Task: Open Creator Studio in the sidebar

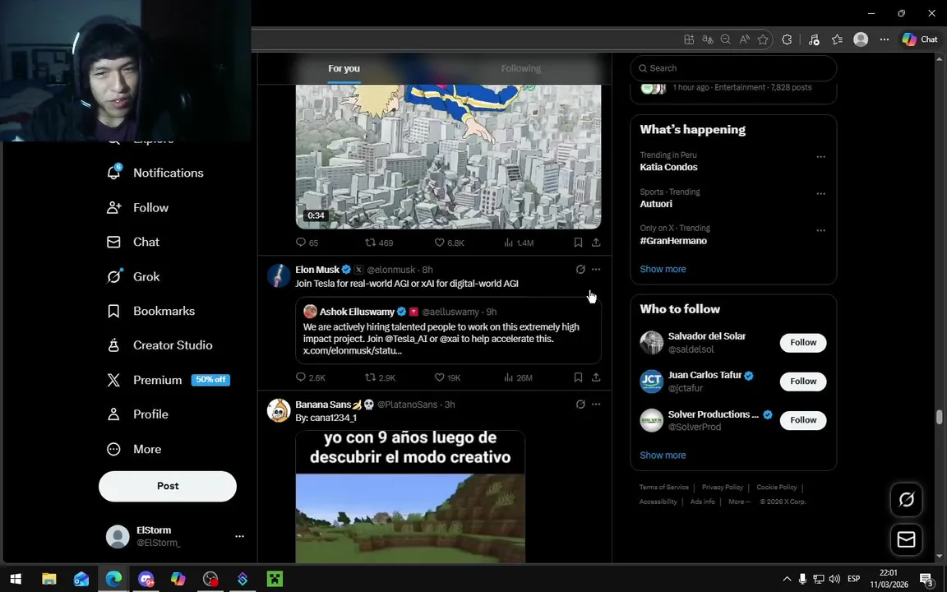Action: coord(159,345)
